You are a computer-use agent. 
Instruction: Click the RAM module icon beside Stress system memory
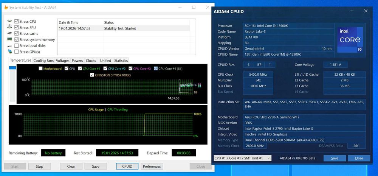coord(10,39)
